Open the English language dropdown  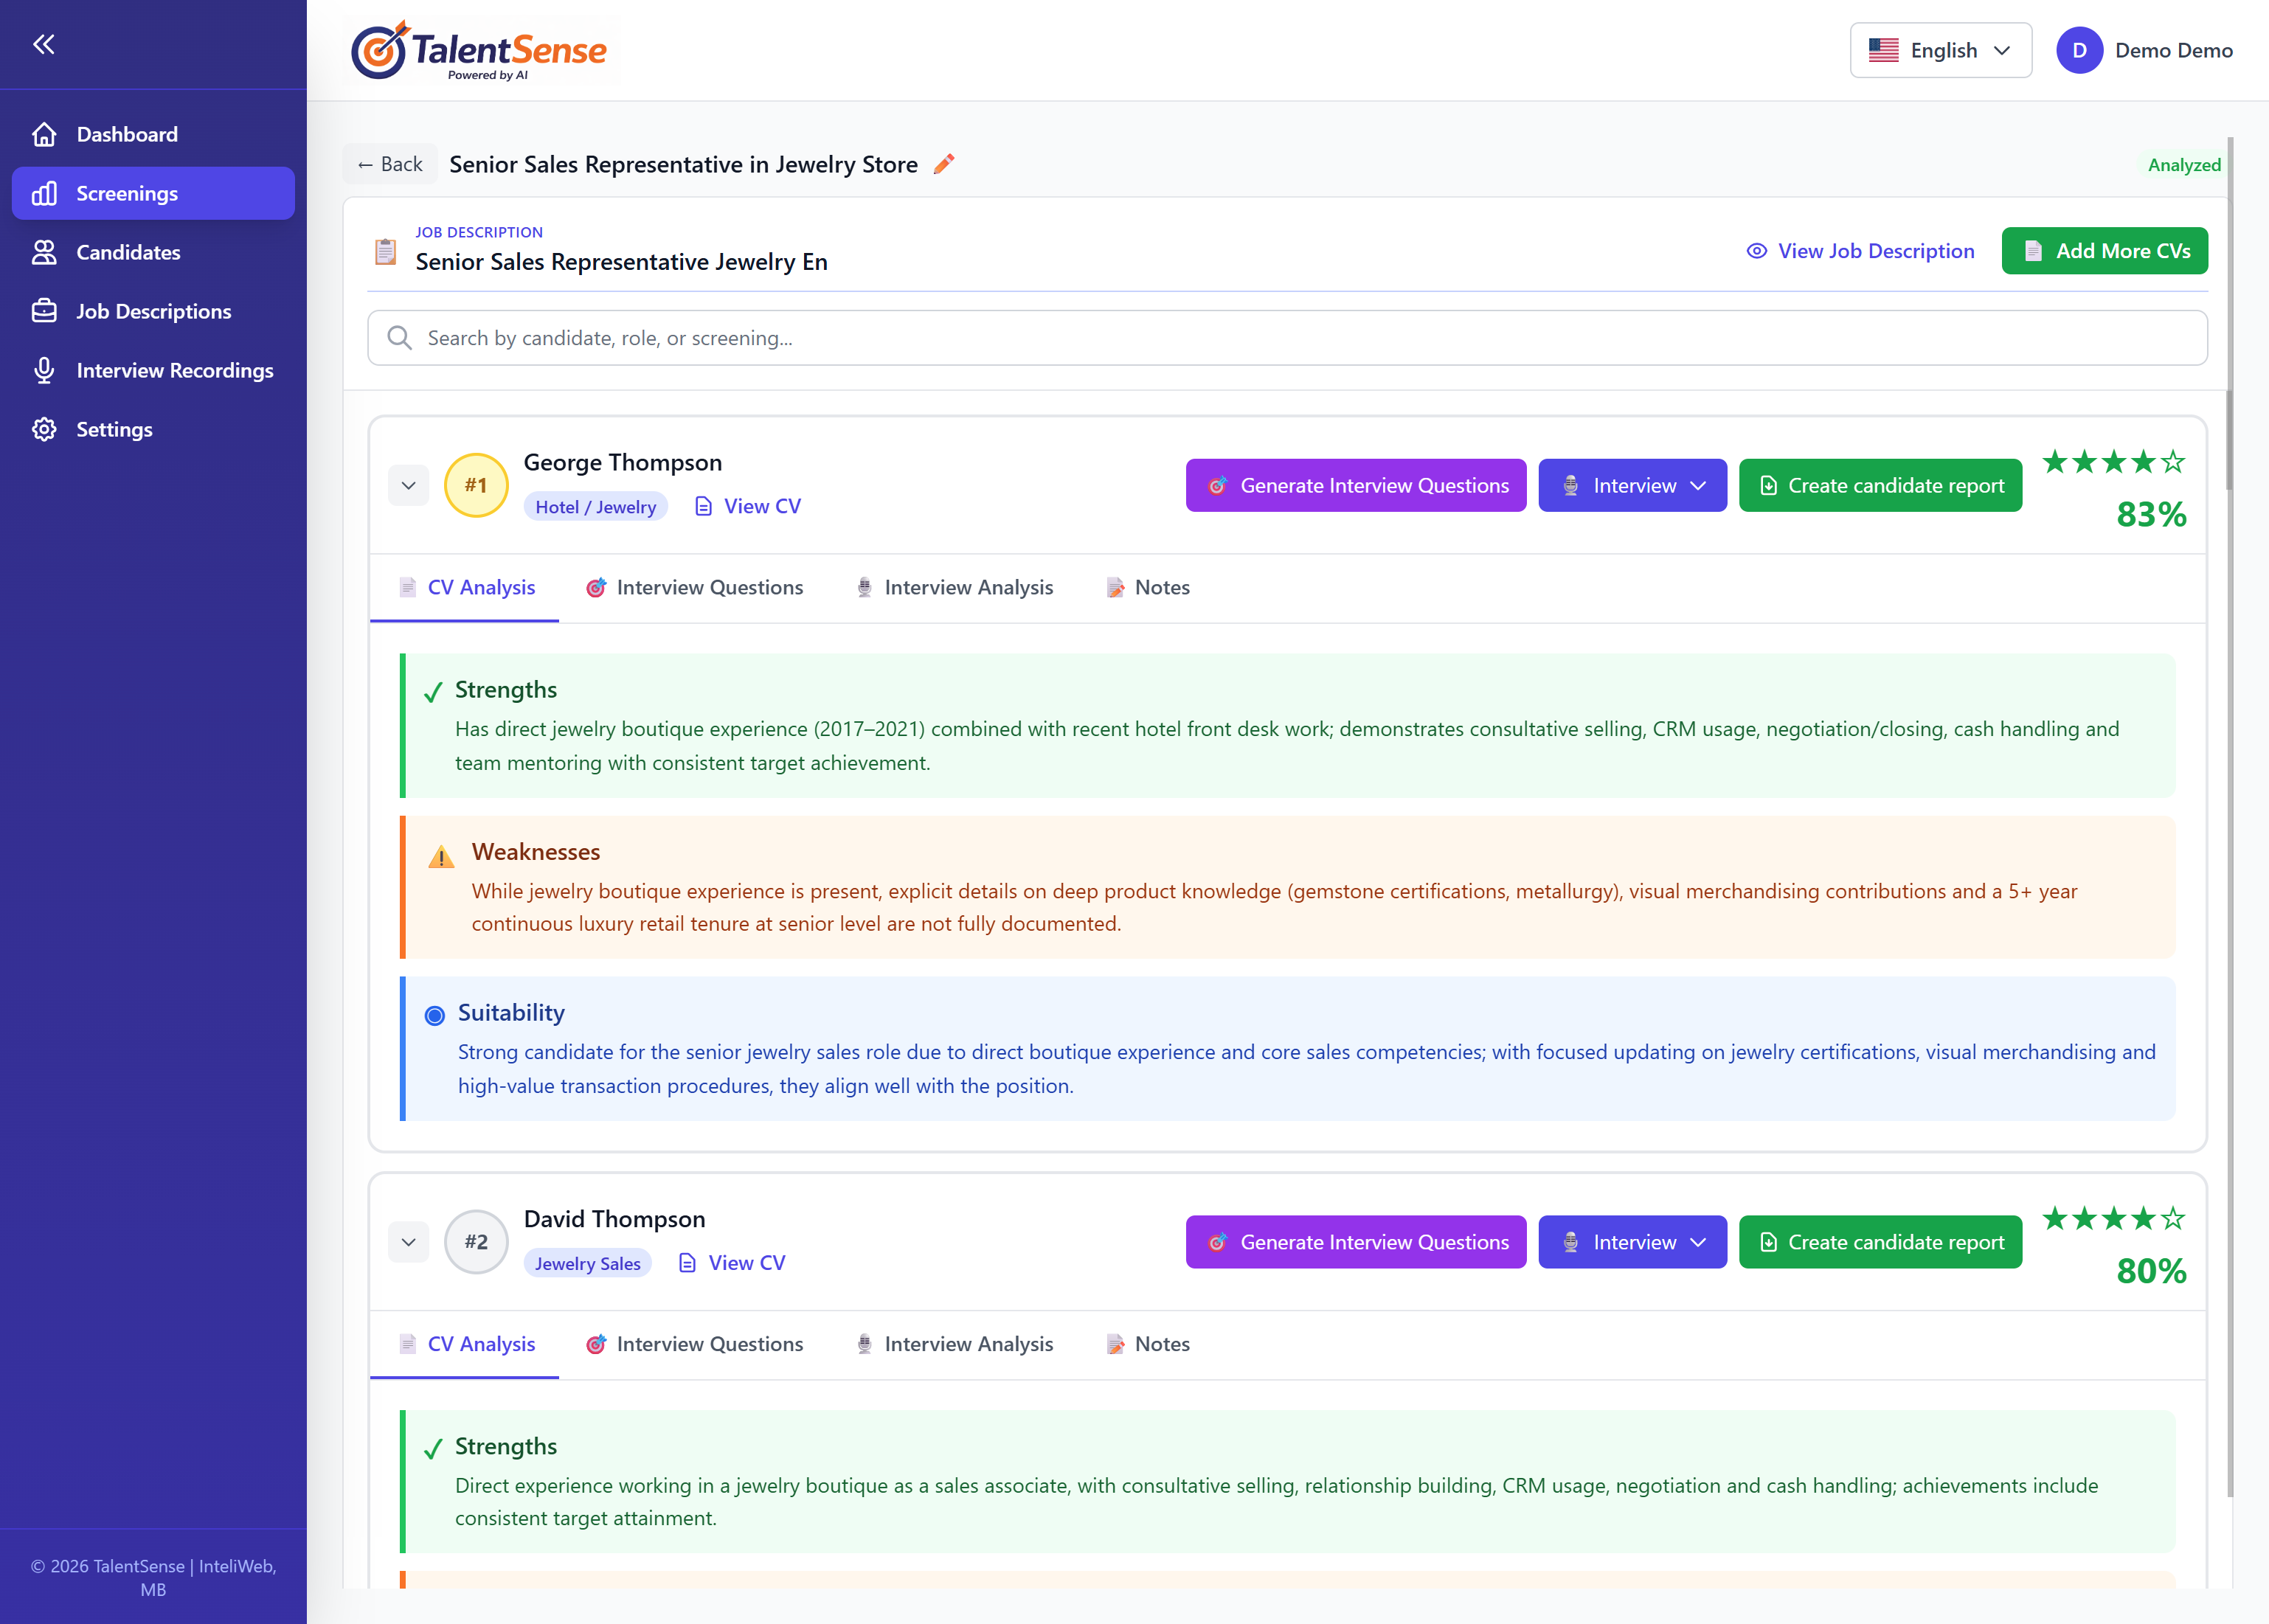(1940, 50)
